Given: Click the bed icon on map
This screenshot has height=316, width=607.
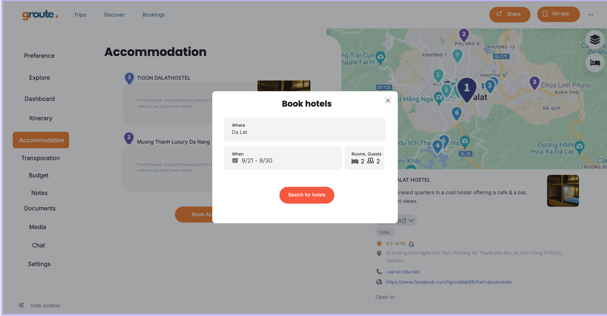Looking at the screenshot, I should tap(595, 63).
